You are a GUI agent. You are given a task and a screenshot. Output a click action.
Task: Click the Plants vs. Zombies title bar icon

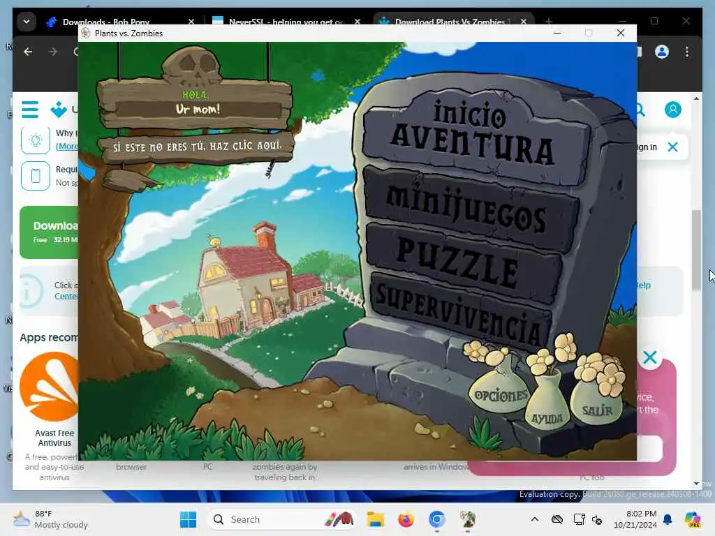pyautogui.click(x=85, y=33)
